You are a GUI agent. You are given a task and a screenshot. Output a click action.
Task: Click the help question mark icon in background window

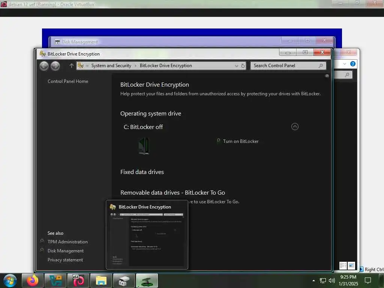(x=352, y=64)
